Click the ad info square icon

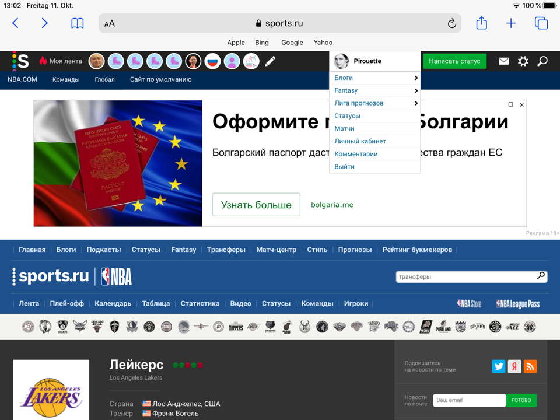point(511,104)
